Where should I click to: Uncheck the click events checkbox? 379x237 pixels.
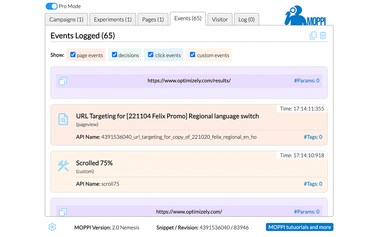click(x=151, y=55)
